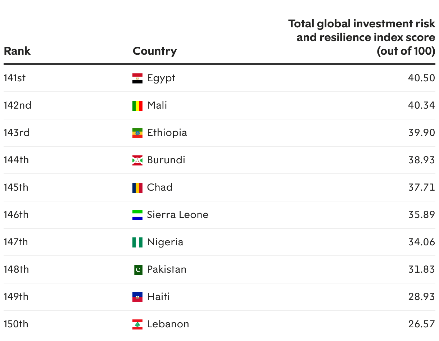Screen dimensions: 439x341
Task: Click the Ethiopia flag icon
Action: coord(137,133)
